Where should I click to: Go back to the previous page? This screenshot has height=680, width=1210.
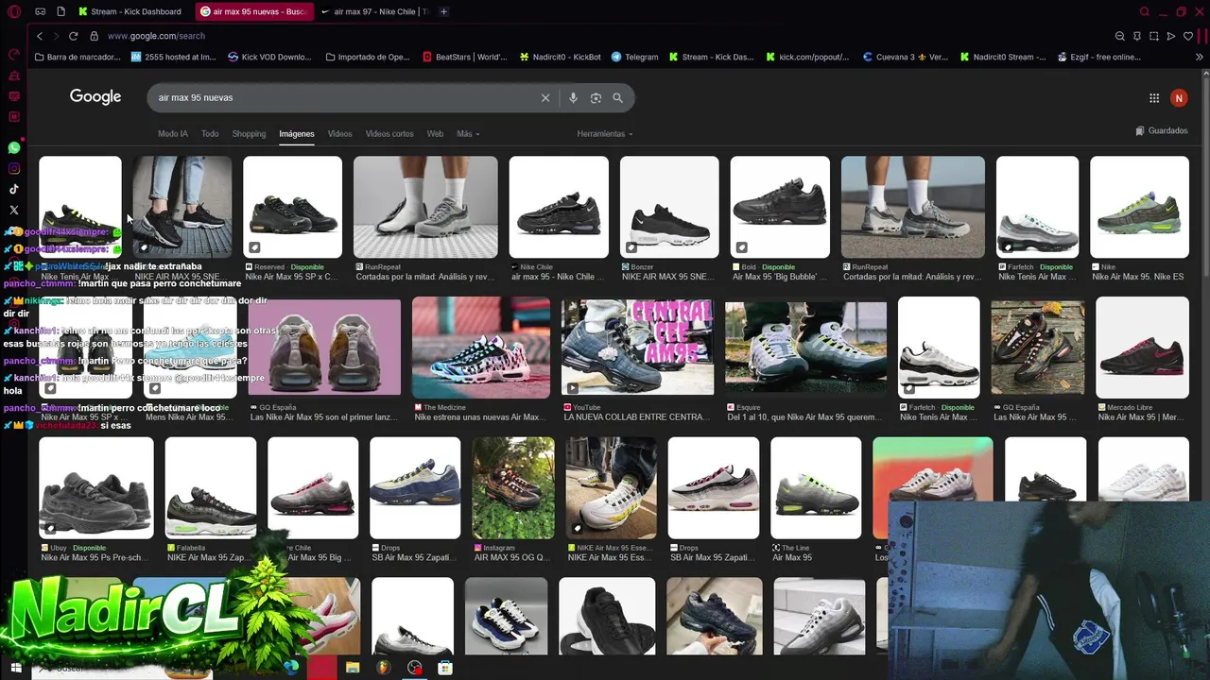coord(40,36)
